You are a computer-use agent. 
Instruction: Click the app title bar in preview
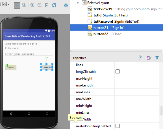[29, 36]
